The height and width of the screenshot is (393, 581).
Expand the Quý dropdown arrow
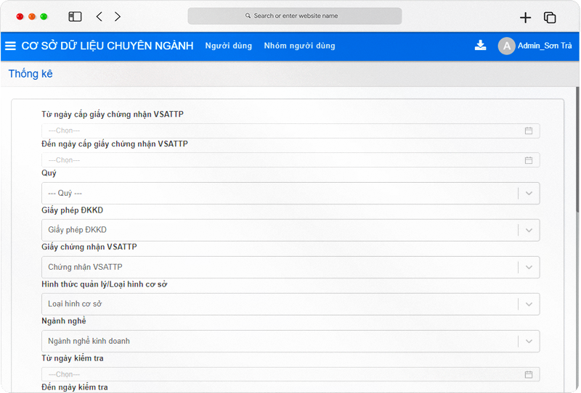529,193
